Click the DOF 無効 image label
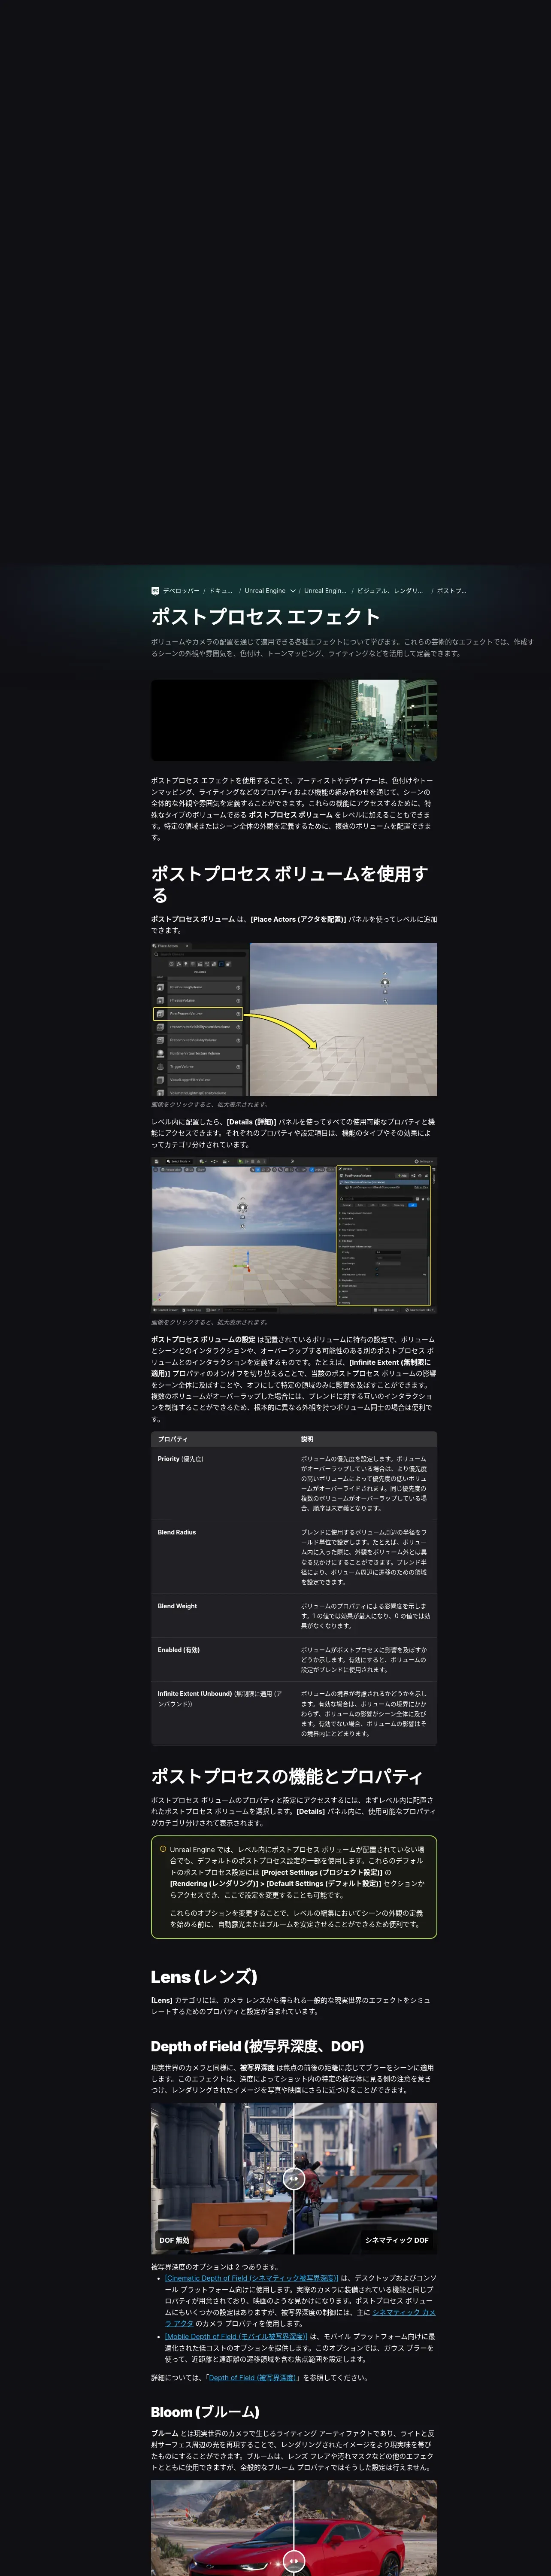The height and width of the screenshot is (2576, 551). (x=174, y=2240)
